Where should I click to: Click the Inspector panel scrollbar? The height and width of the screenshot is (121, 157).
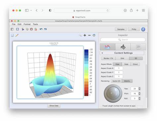click(x=146, y=81)
